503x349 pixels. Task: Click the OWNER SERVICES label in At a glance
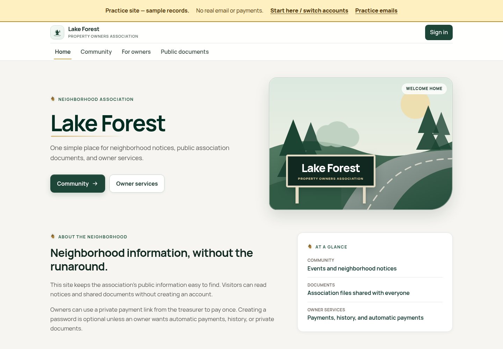[326, 310]
